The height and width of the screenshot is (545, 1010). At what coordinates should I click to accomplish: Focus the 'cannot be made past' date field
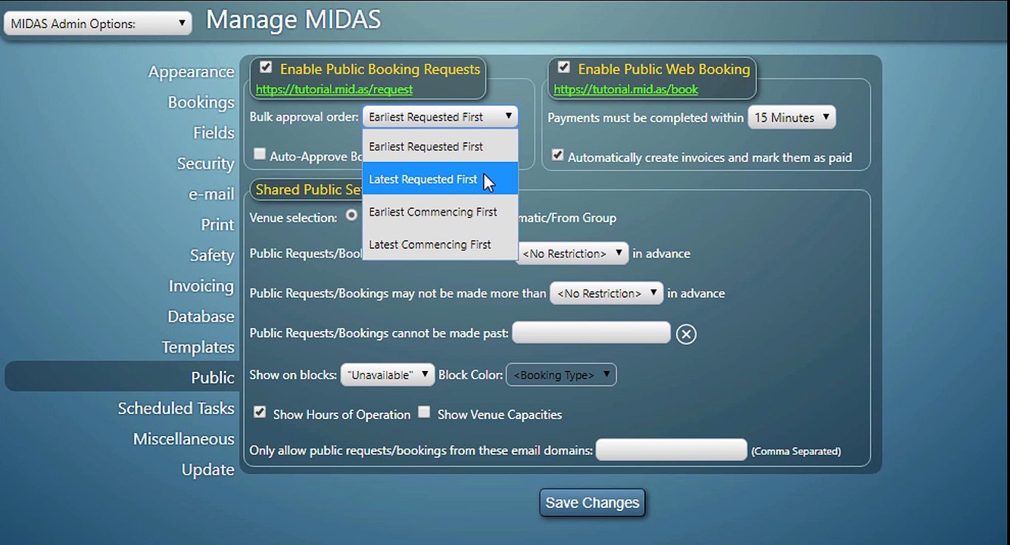(591, 332)
